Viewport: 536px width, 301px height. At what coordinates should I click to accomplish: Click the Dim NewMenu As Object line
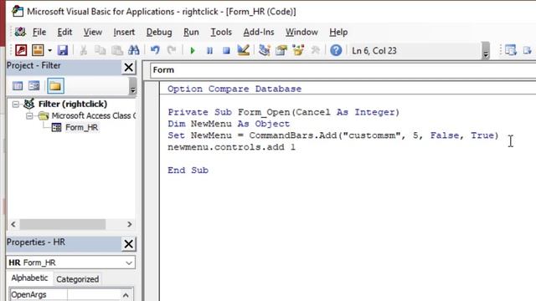pos(229,124)
